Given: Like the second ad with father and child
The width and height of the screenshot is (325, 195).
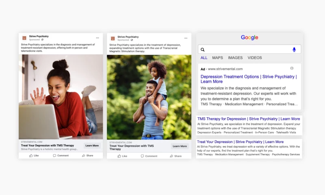Looking at the screenshot, I should click(122, 156).
